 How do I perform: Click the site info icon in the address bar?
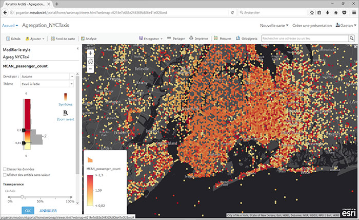[12, 13]
